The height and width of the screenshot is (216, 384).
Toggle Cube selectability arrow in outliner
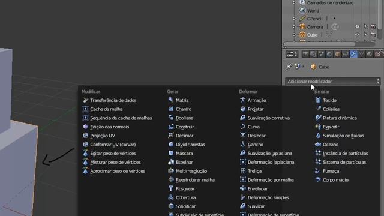[365, 35]
